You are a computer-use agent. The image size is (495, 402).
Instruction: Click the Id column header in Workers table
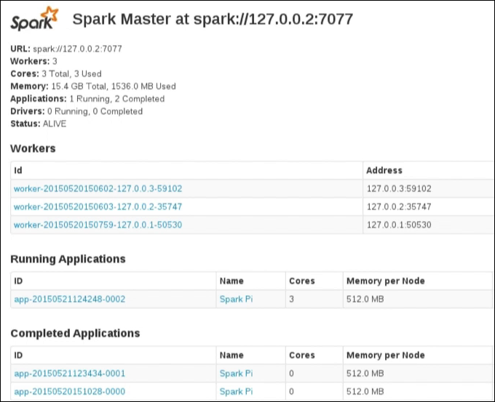(x=18, y=171)
